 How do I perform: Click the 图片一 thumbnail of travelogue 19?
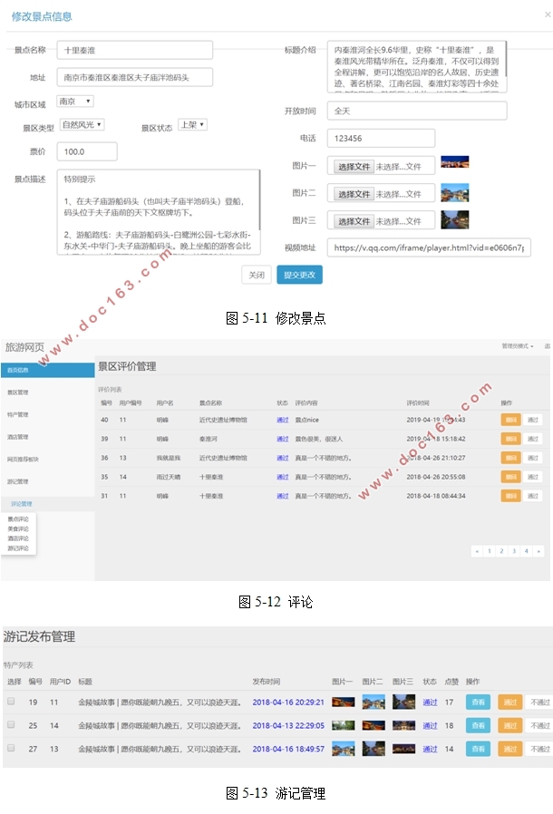click(344, 703)
